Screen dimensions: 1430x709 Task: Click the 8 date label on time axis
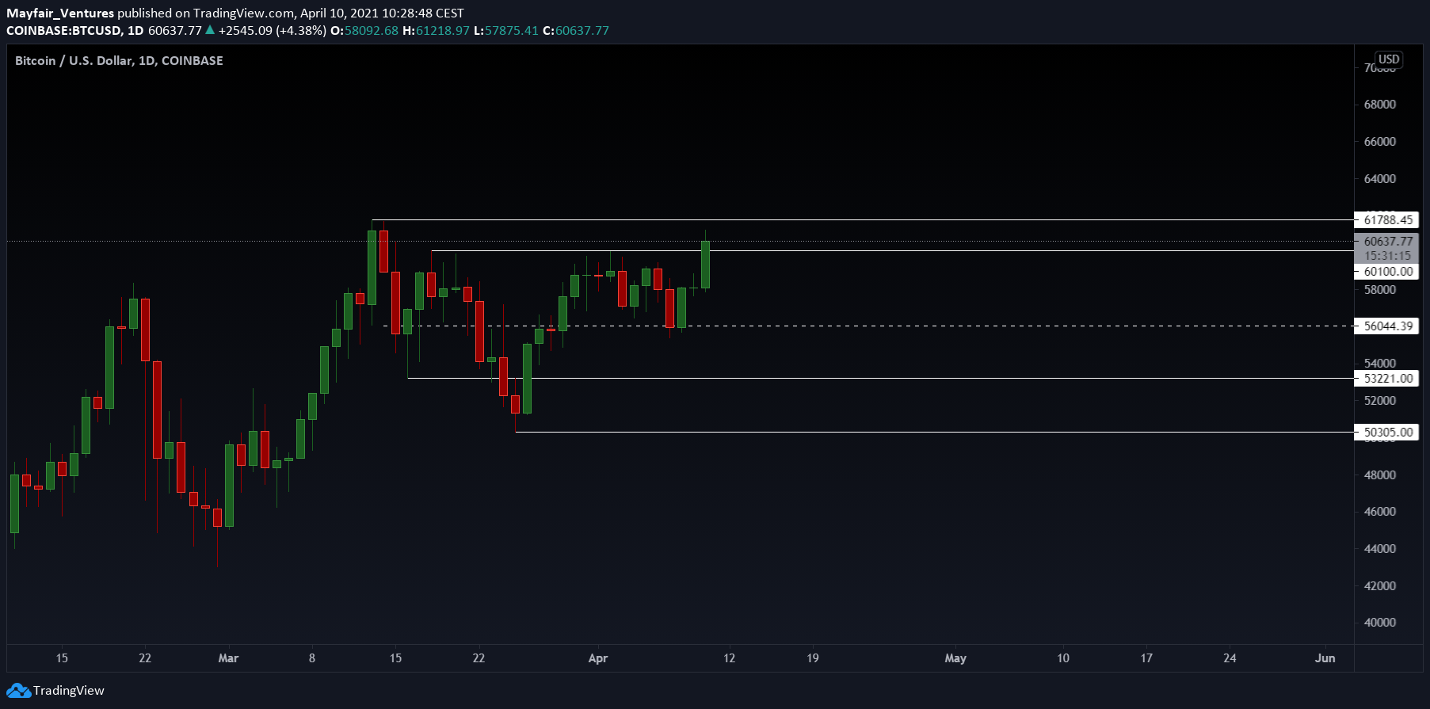[312, 658]
